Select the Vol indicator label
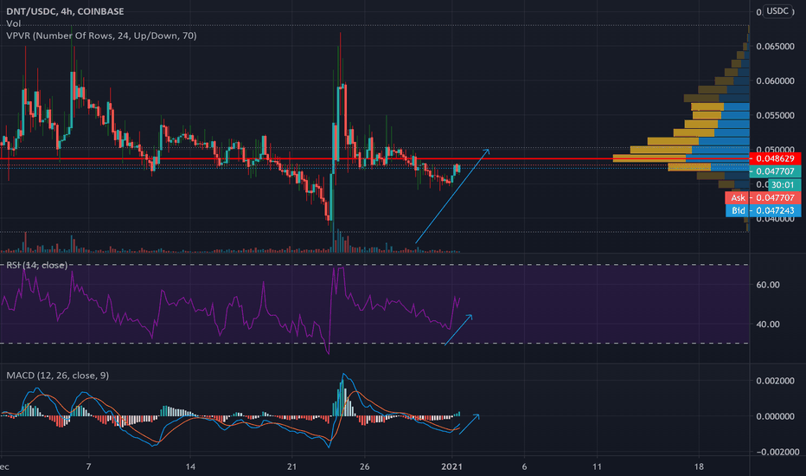The image size is (806, 476). point(13,23)
